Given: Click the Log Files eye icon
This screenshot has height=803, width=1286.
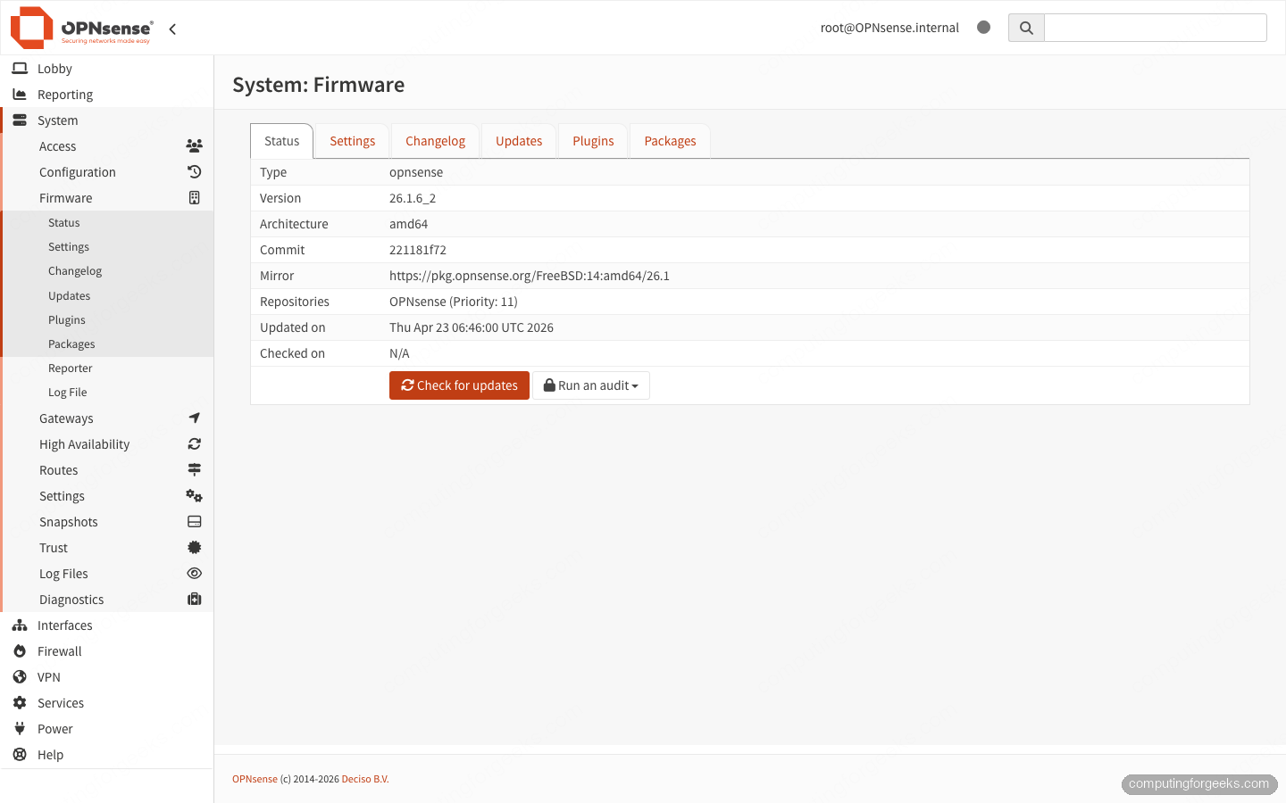Looking at the screenshot, I should (x=194, y=574).
